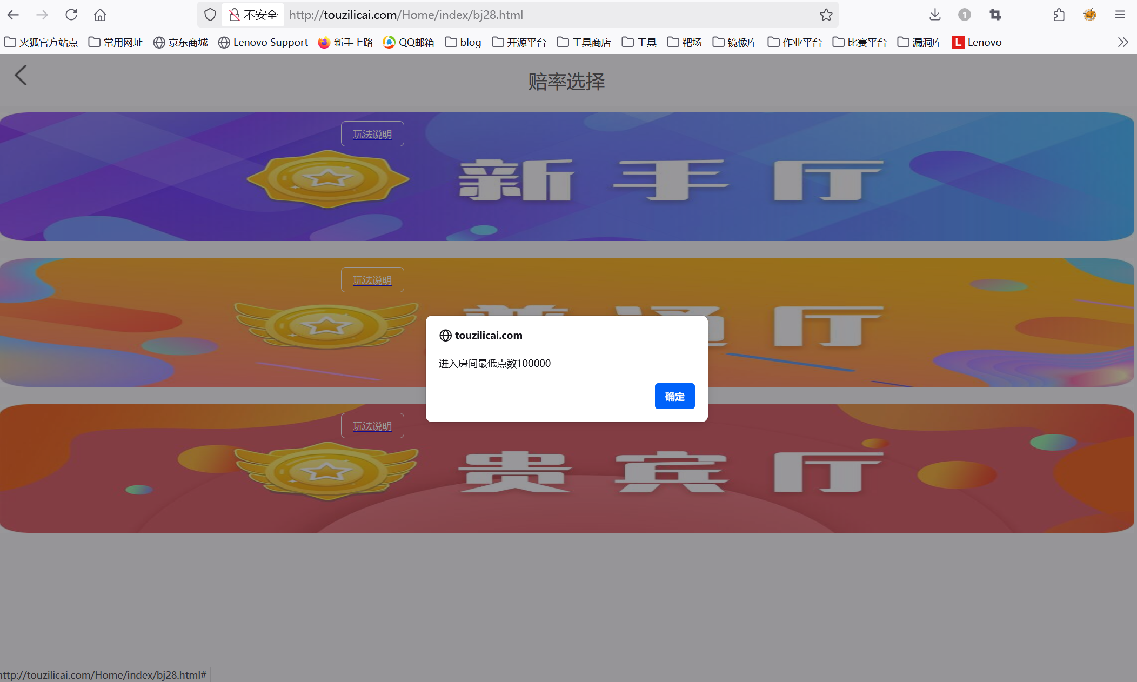Click the bookmark star icon
The width and height of the screenshot is (1137, 682).
tap(826, 15)
